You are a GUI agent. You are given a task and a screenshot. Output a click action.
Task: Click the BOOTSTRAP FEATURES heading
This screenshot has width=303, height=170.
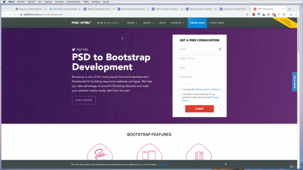point(149,135)
